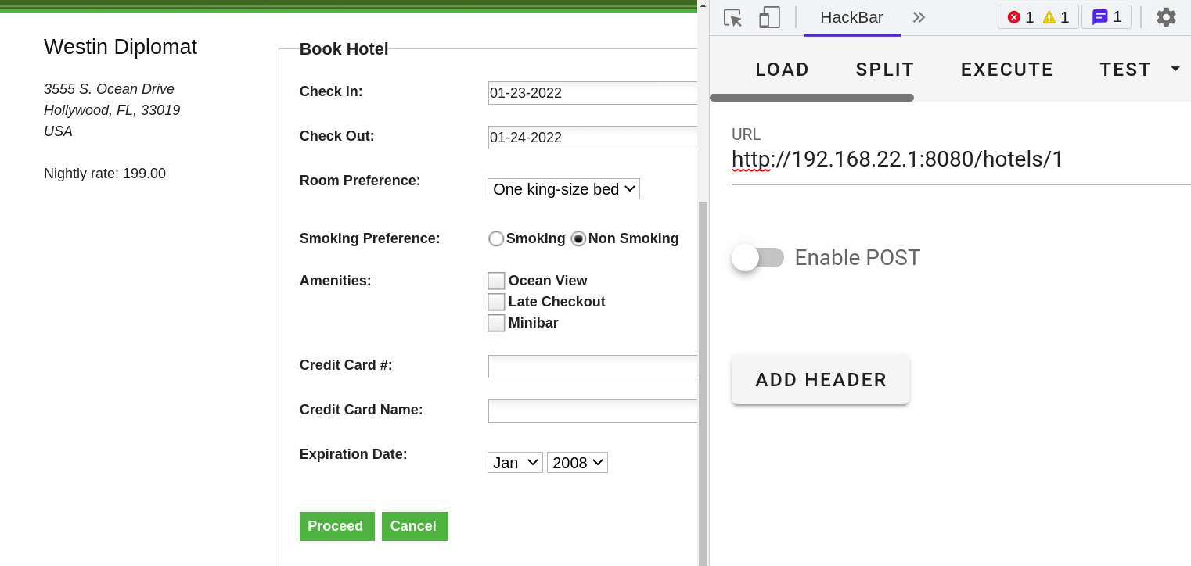Check the Minibar amenity

click(x=496, y=323)
